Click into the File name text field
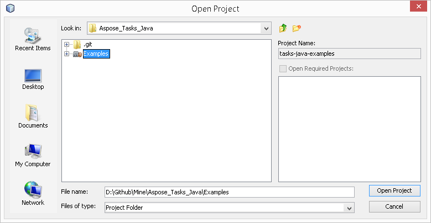 tap(229, 192)
